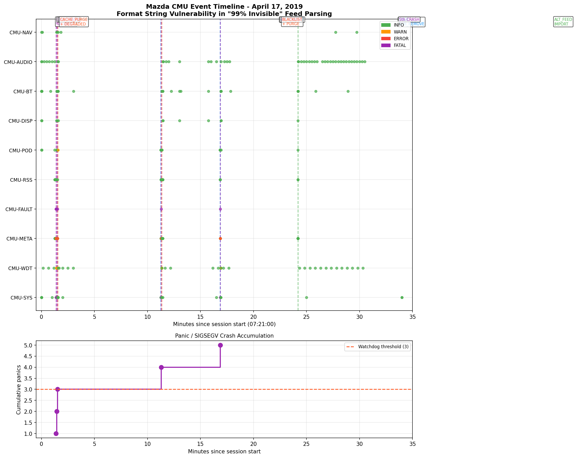Image resolution: width=576 pixels, height=458 pixels.
Task: Expand the BLACKLIST + PURGE annotation box
Action: pyautogui.click(x=292, y=21)
